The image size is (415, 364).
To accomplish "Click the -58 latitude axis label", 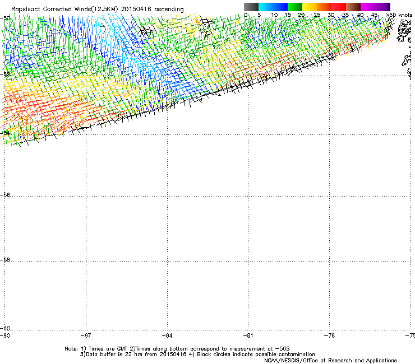I will click(x=5, y=260).
